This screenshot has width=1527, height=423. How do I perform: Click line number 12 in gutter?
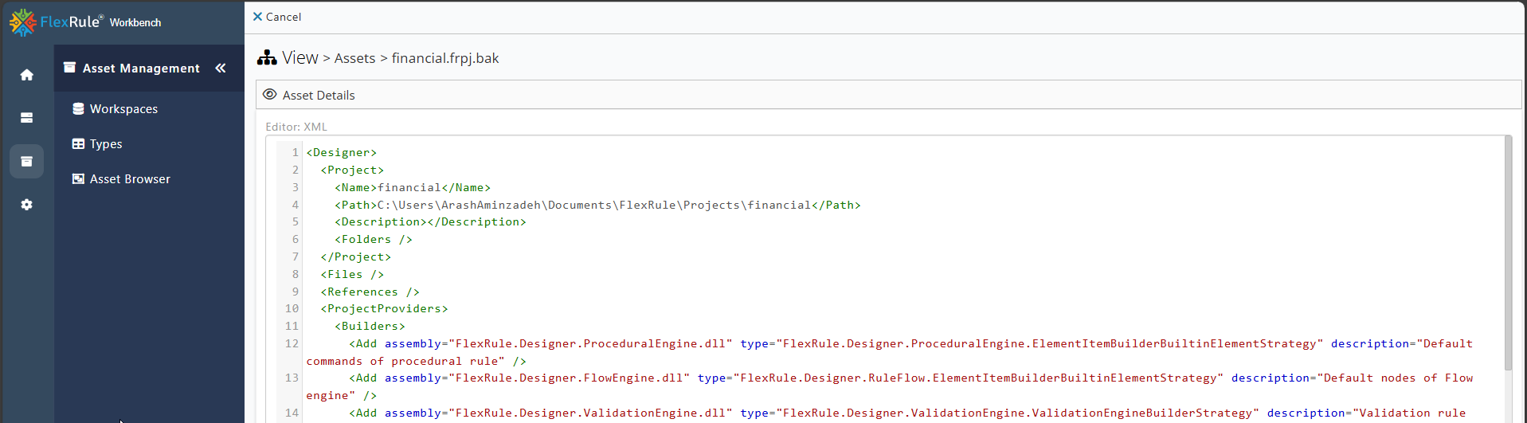(x=292, y=343)
